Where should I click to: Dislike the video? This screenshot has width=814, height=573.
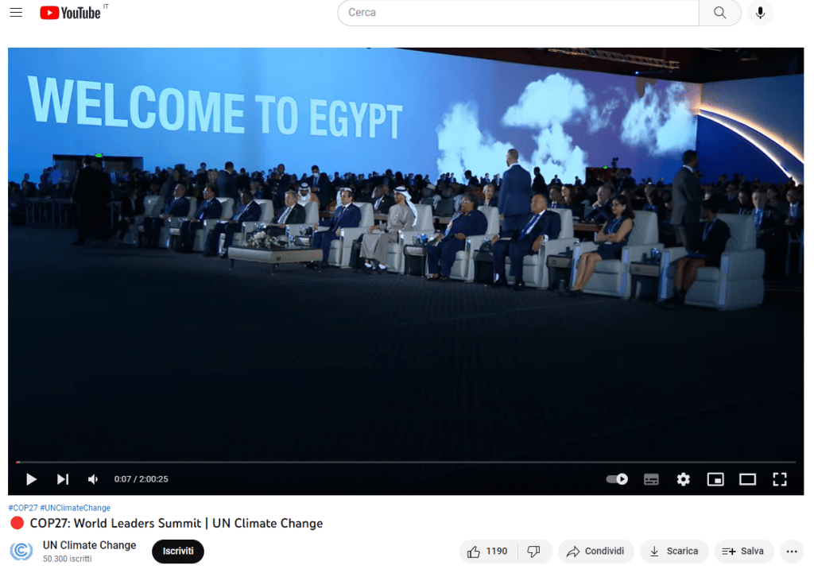point(534,552)
